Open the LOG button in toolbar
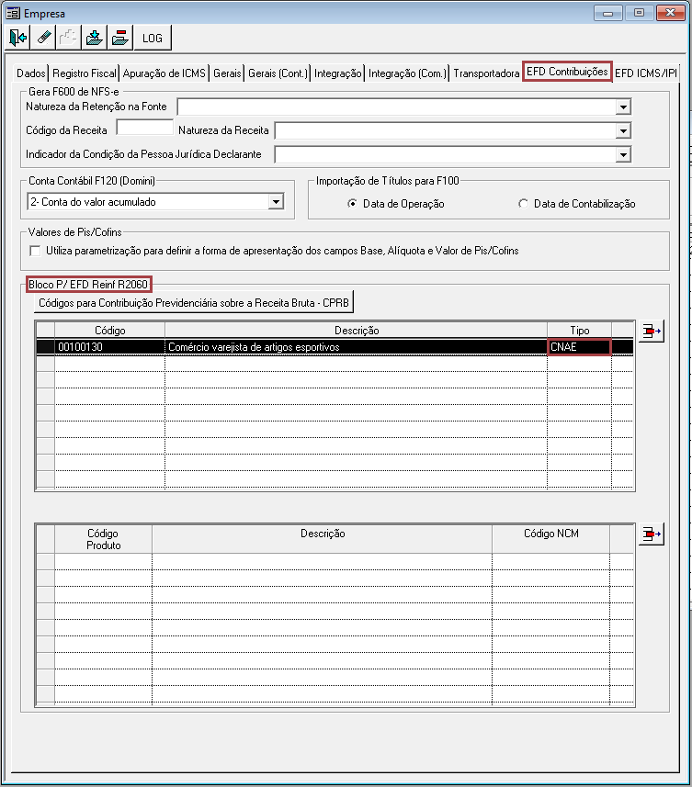Viewport: 692px width, 787px height. [x=153, y=38]
